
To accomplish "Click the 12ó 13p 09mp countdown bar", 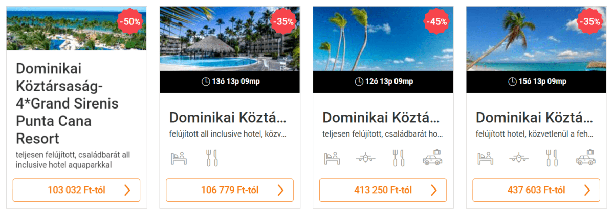I will pyautogui.click(x=383, y=82).
